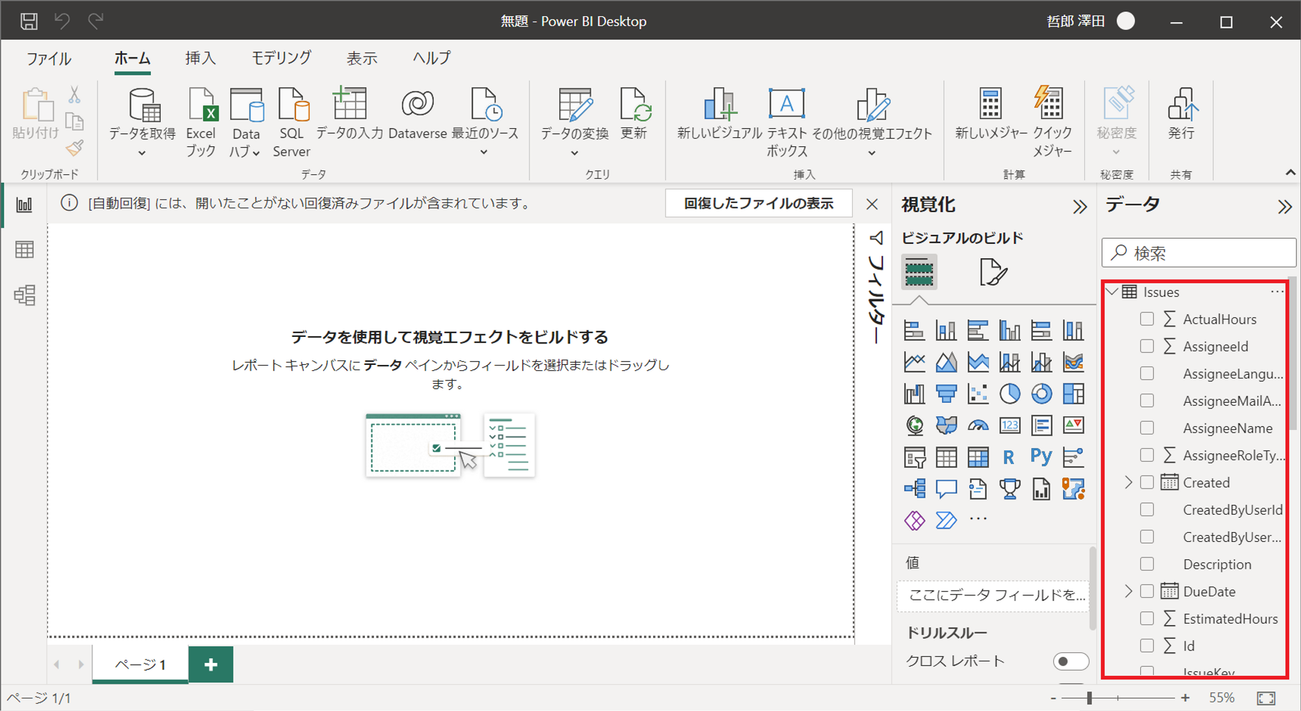Select the donut chart visual
Viewport: 1301px width, 711px height.
click(1041, 394)
